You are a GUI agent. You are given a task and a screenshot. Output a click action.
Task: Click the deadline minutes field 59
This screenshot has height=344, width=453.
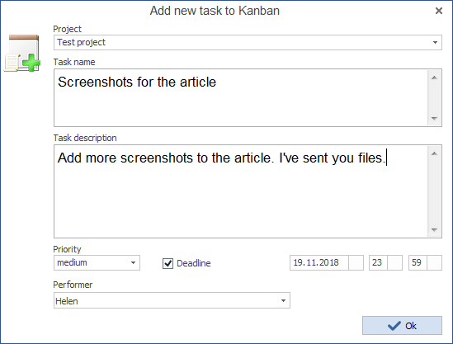click(418, 262)
